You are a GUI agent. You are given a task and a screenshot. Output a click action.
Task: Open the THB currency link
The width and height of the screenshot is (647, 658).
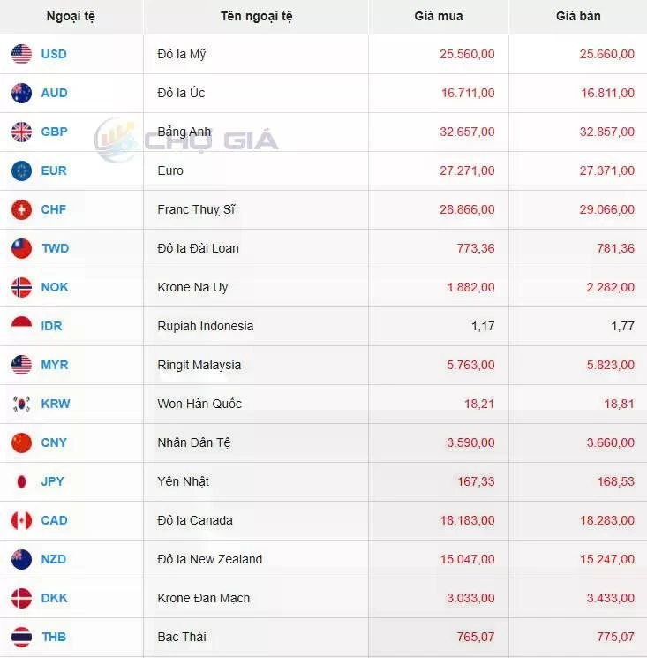(54, 637)
